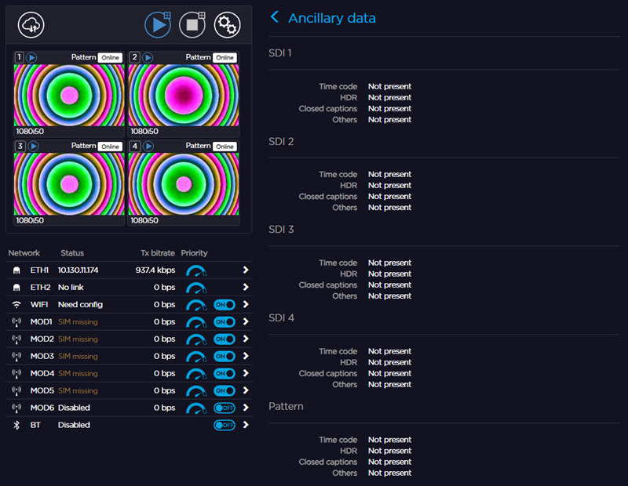Stop all streams with the stop icon

(x=192, y=24)
